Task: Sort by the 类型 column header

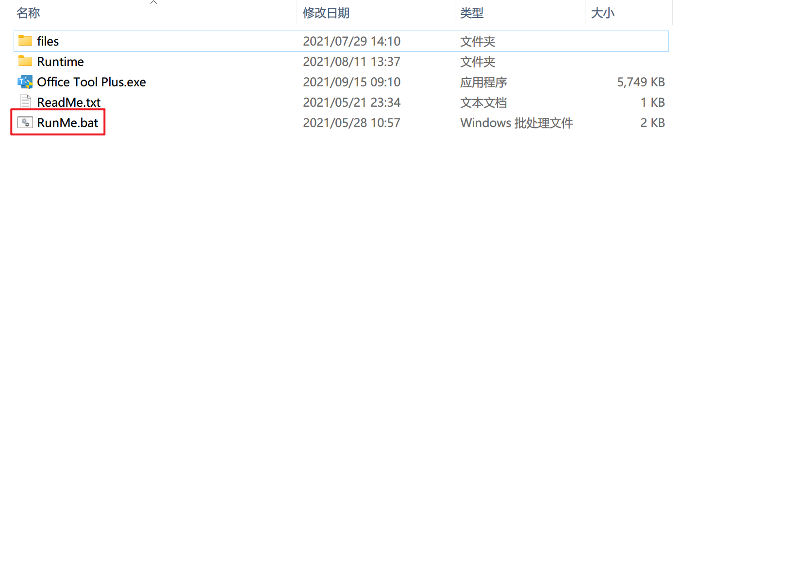Action: click(x=472, y=13)
